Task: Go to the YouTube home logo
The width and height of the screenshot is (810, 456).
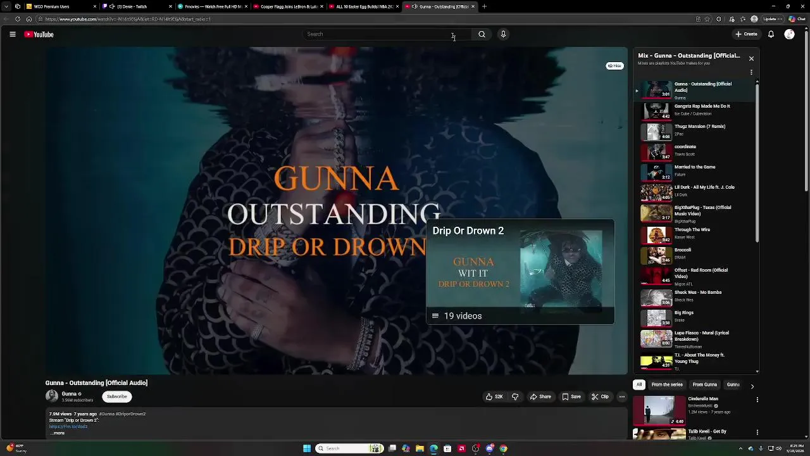Action: click(39, 34)
